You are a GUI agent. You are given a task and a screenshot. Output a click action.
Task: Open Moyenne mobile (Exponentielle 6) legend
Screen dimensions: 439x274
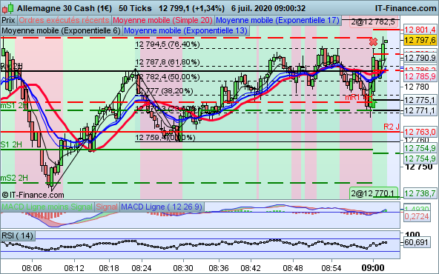coord(62,30)
